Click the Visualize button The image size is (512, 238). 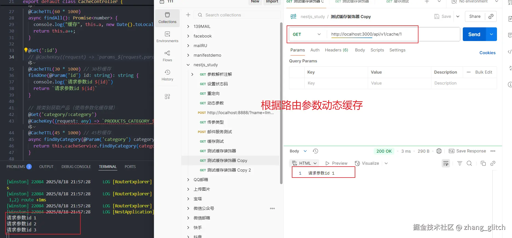pyautogui.click(x=367, y=163)
